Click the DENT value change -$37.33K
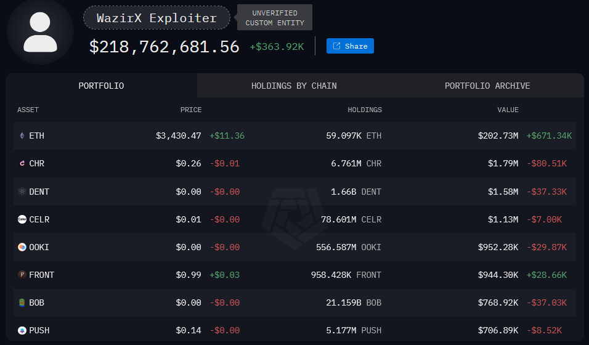Viewport: 589px width, 345px height. 546,192
